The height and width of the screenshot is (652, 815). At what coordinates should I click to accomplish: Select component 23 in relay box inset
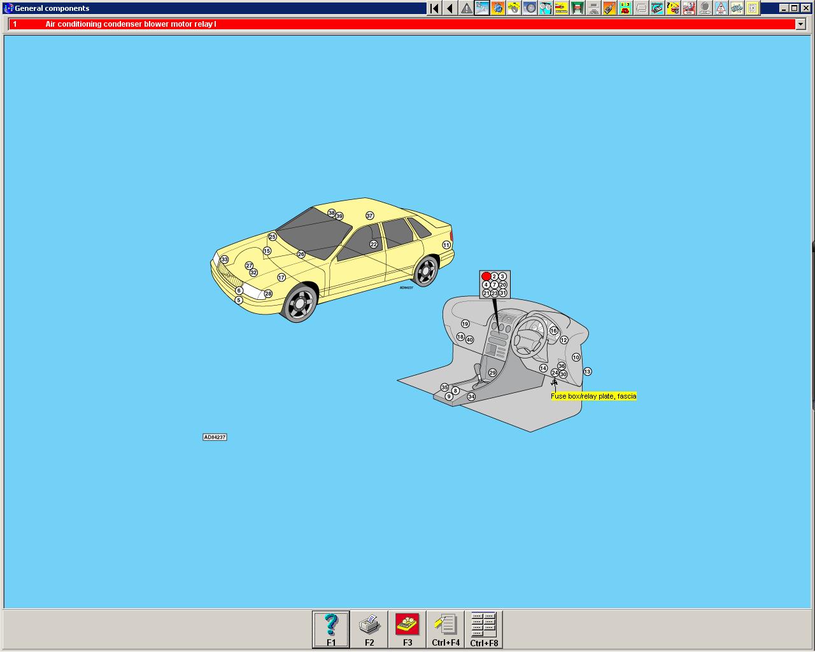[495, 294]
